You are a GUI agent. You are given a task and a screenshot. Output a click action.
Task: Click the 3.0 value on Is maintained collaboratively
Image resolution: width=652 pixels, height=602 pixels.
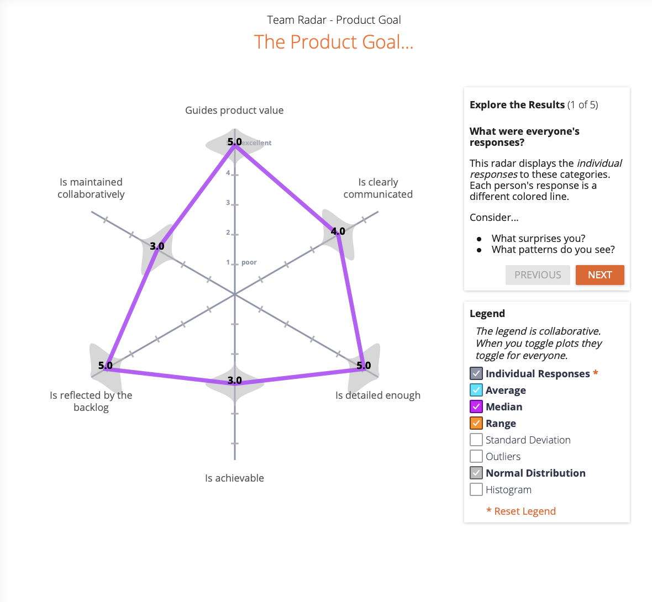158,247
